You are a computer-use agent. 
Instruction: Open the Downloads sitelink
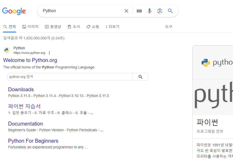click(x=21, y=89)
